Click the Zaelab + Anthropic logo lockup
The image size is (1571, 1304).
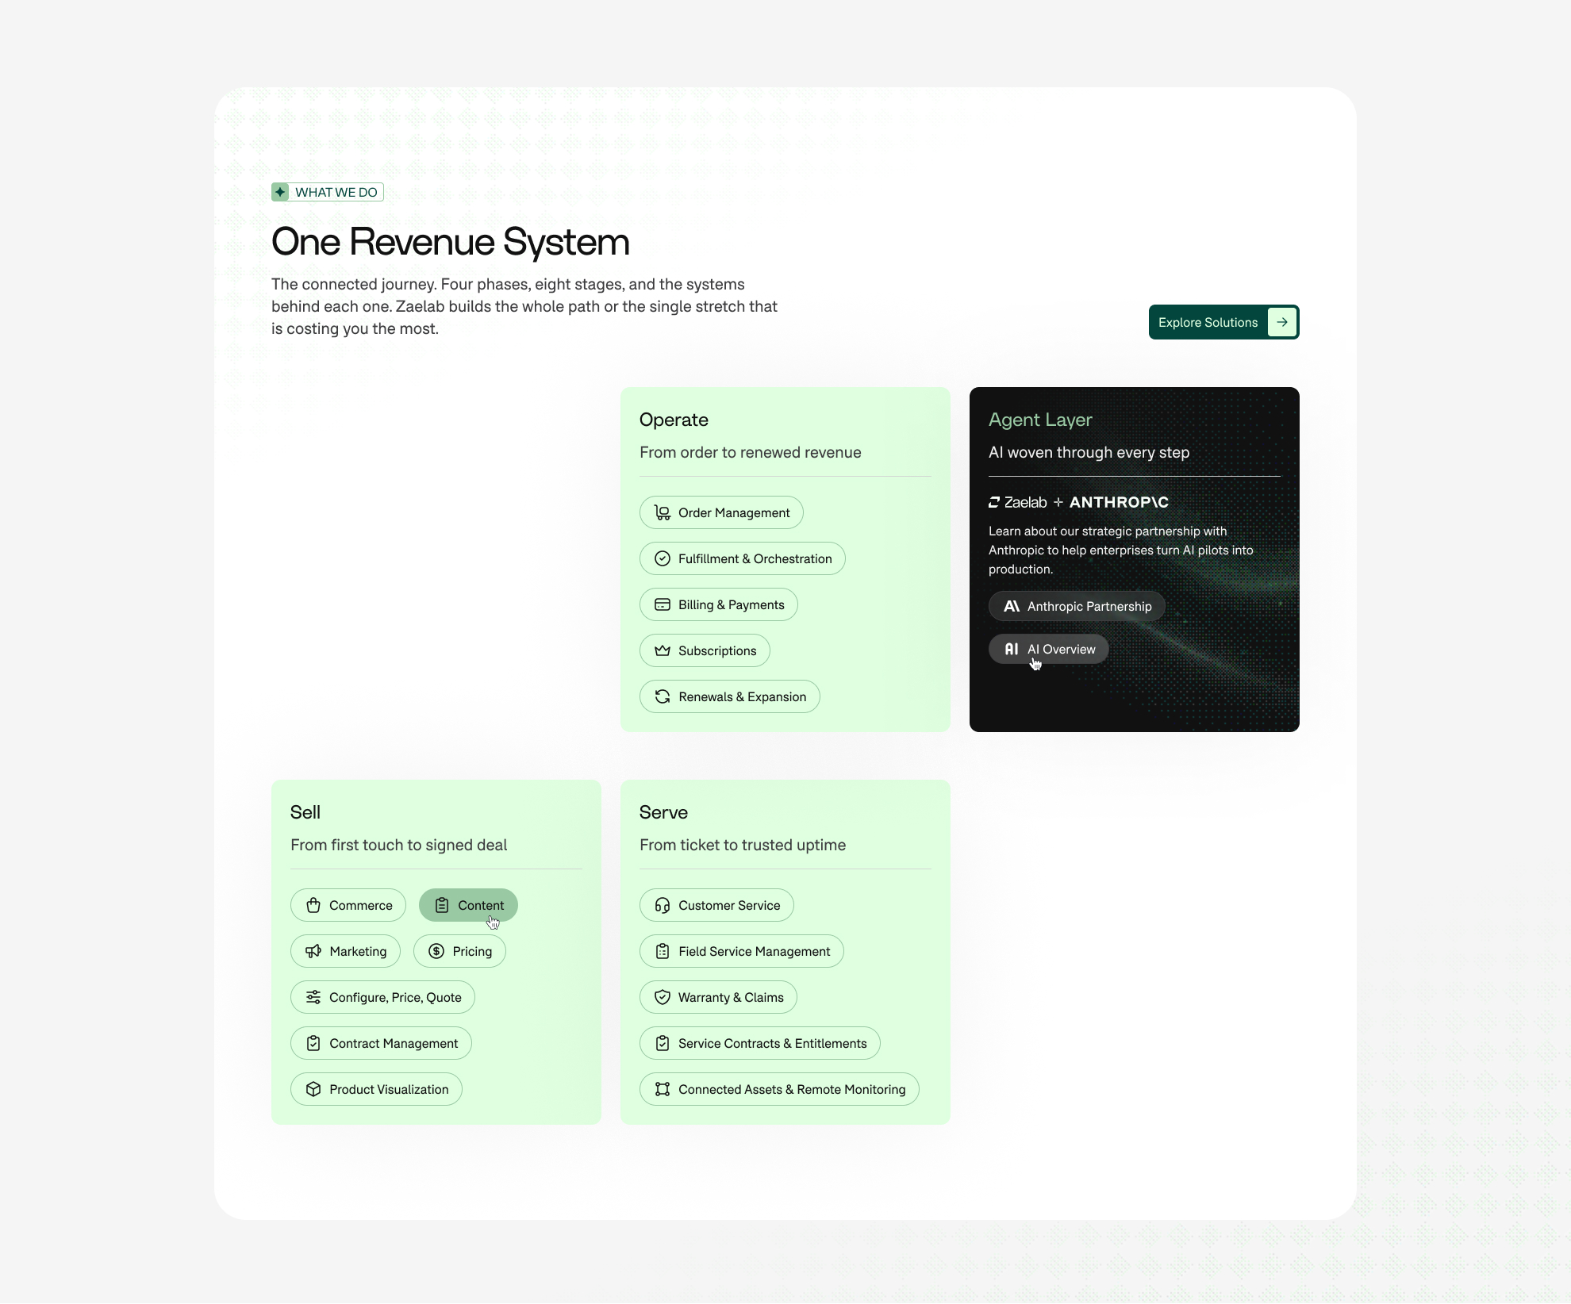tap(1078, 503)
